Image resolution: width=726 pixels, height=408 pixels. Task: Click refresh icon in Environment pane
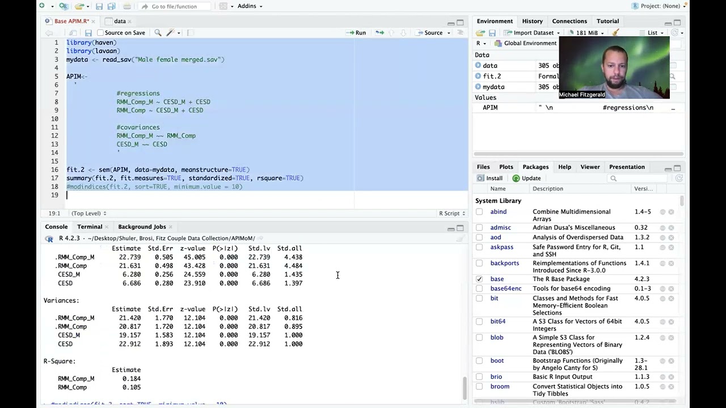click(674, 33)
